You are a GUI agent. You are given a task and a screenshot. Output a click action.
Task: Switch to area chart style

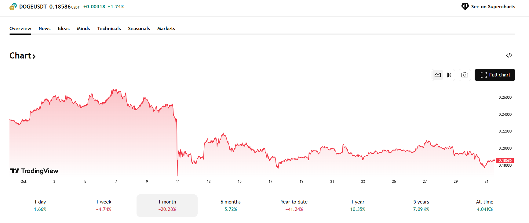point(438,75)
